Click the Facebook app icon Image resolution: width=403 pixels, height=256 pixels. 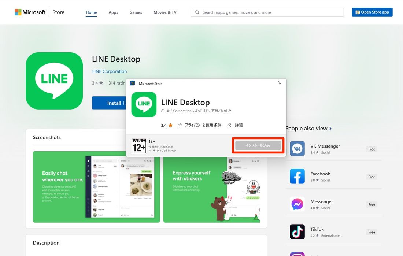click(297, 176)
